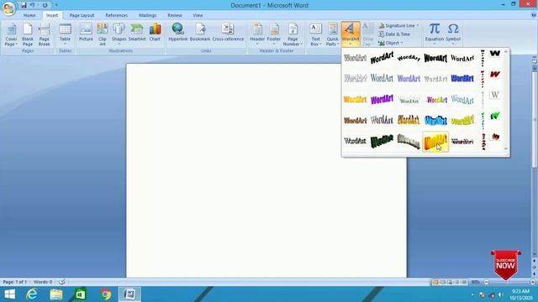Select the dark green 3D WordArt style

click(382, 141)
